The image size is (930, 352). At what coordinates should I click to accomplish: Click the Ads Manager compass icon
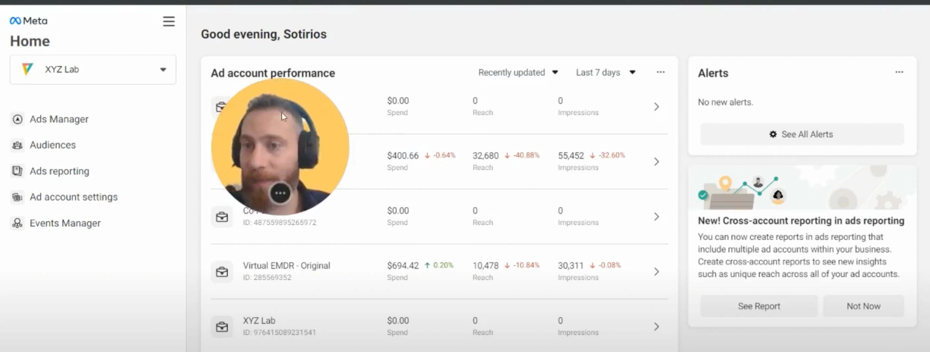click(17, 119)
